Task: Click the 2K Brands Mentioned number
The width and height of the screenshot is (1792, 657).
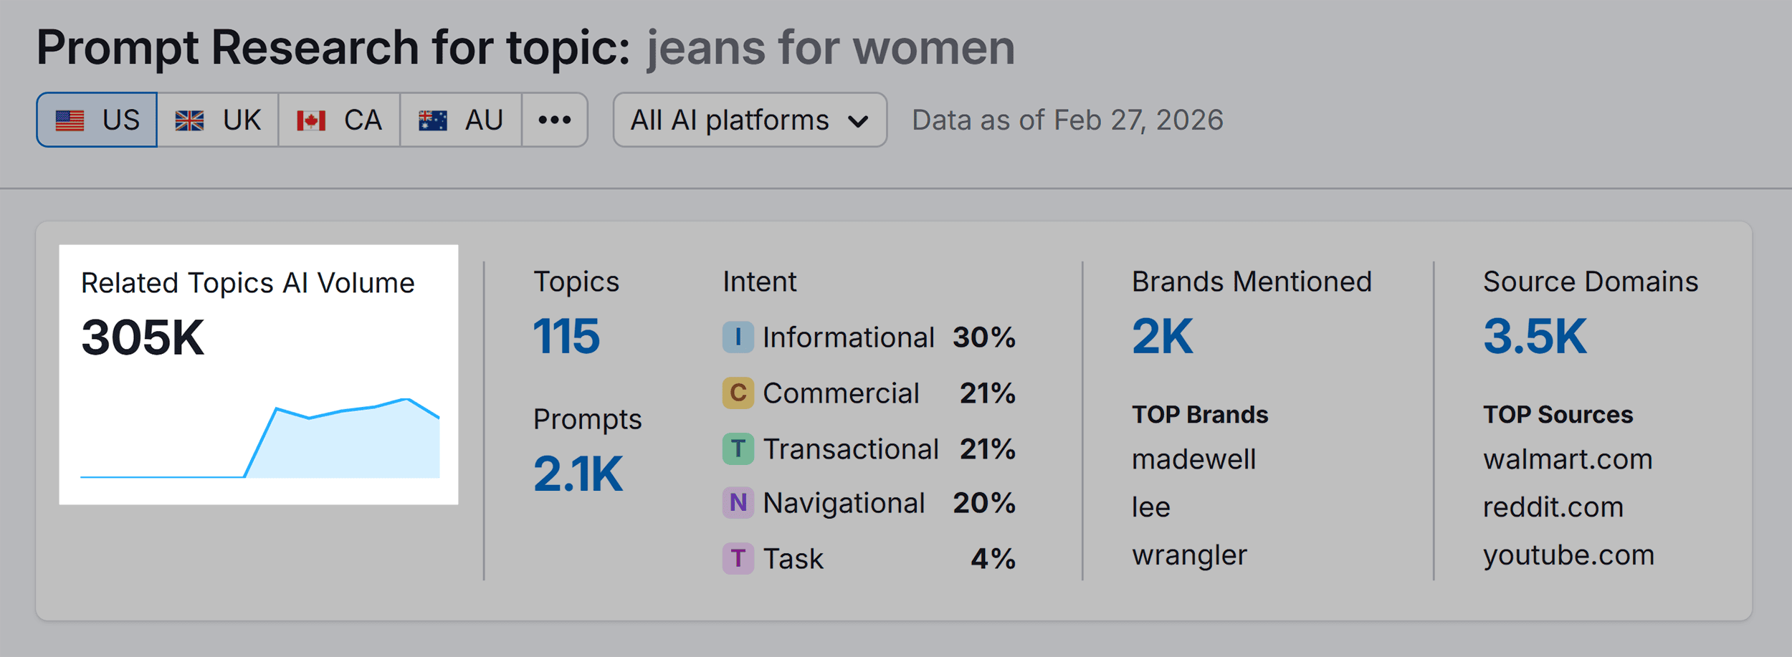Action: 1162,336
